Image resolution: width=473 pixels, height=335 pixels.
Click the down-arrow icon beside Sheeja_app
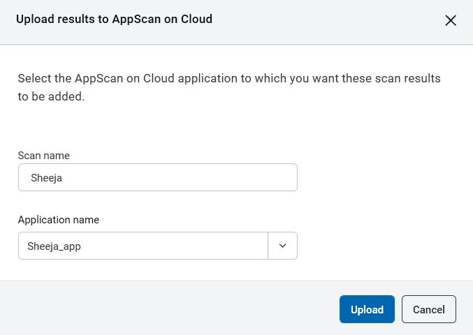tap(283, 246)
